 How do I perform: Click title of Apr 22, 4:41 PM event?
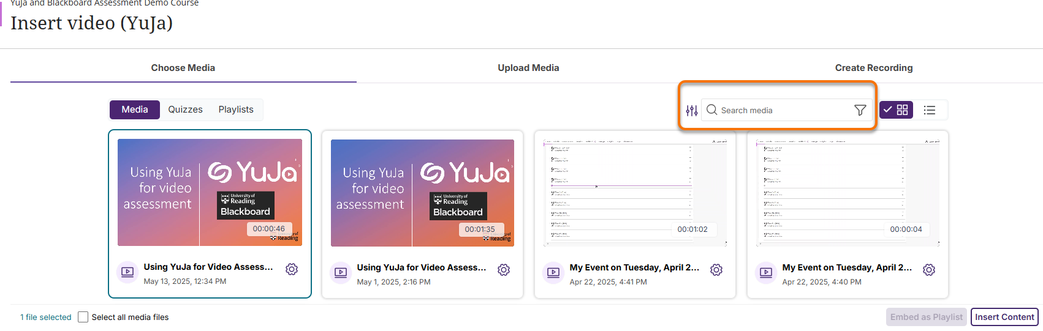pyautogui.click(x=634, y=267)
